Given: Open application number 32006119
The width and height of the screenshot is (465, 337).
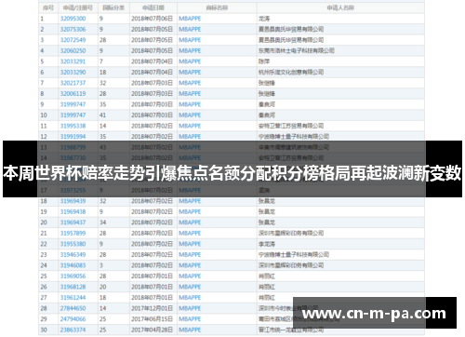Looking at the screenshot, I should pos(73,94).
